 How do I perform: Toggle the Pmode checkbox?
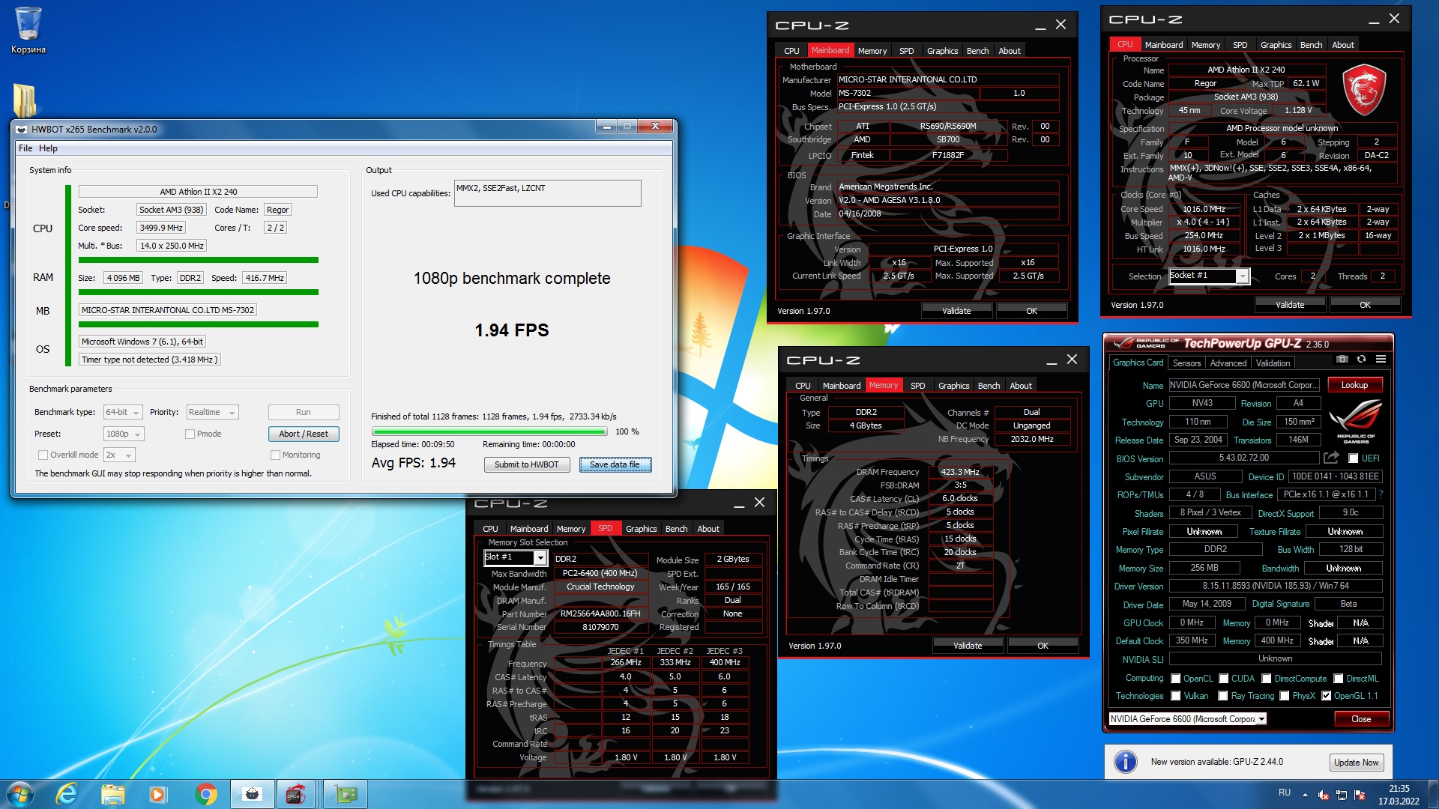click(x=190, y=434)
